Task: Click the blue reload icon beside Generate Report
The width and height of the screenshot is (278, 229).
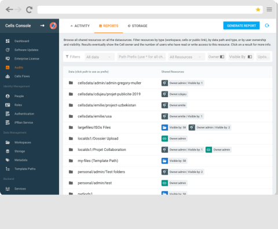Action: 267,25
